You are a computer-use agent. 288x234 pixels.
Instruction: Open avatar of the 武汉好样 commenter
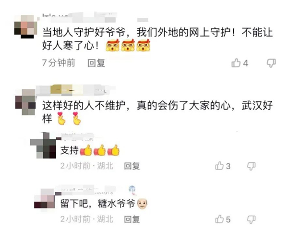tap(25, 102)
